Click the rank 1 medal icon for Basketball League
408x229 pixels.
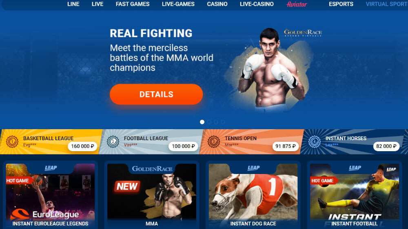tap(12, 142)
